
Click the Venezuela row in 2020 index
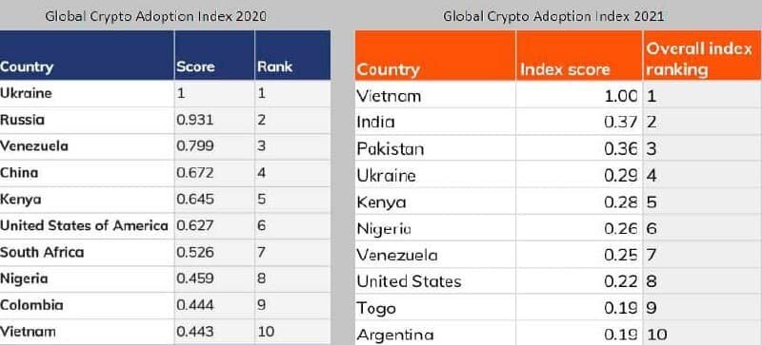point(165,146)
